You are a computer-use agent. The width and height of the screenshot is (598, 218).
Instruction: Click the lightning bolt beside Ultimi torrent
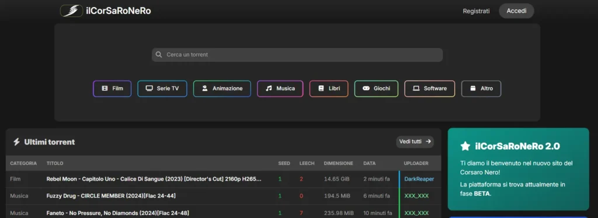coord(16,142)
